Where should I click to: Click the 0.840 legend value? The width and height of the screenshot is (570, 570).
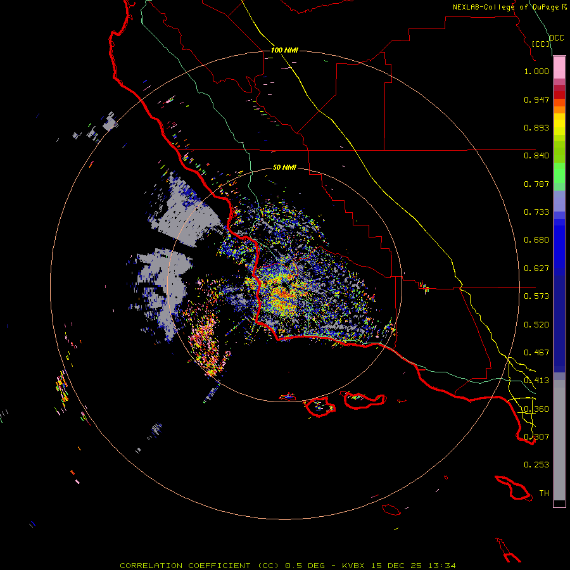(536, 156)
